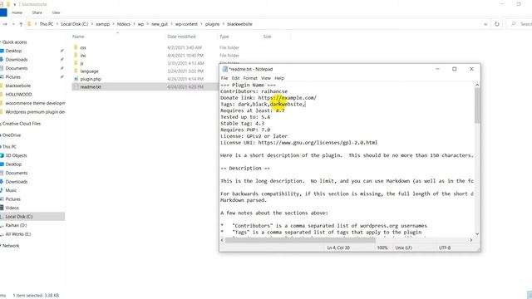Click the Up one level arrow
532x299 pixels.
(21, 24)
